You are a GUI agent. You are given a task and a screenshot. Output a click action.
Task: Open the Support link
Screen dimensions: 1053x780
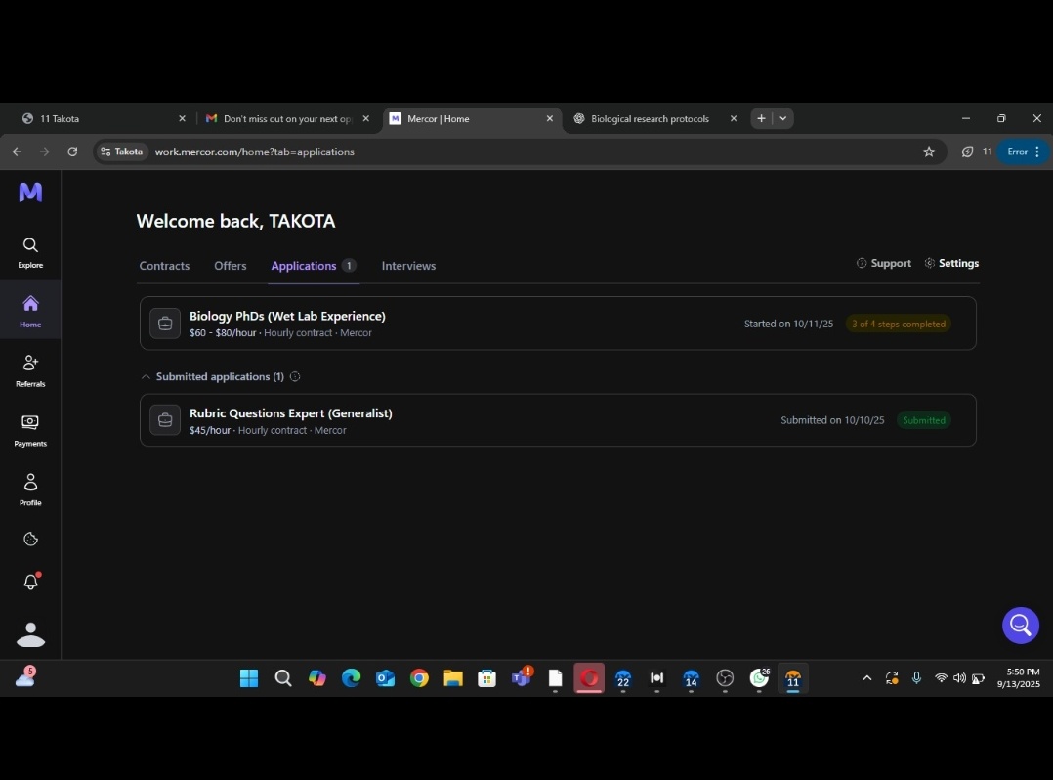pos(884,263)
